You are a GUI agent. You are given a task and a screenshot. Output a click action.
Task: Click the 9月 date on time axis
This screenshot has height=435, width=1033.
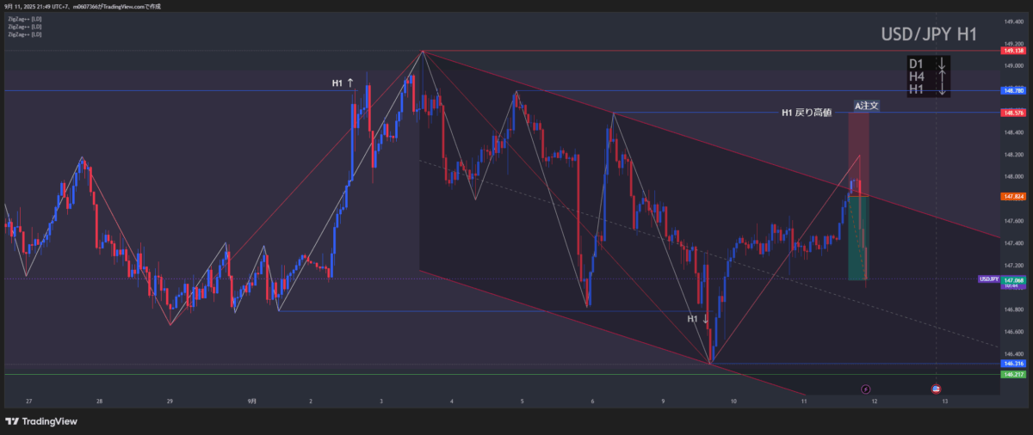[x=252, y=401]
